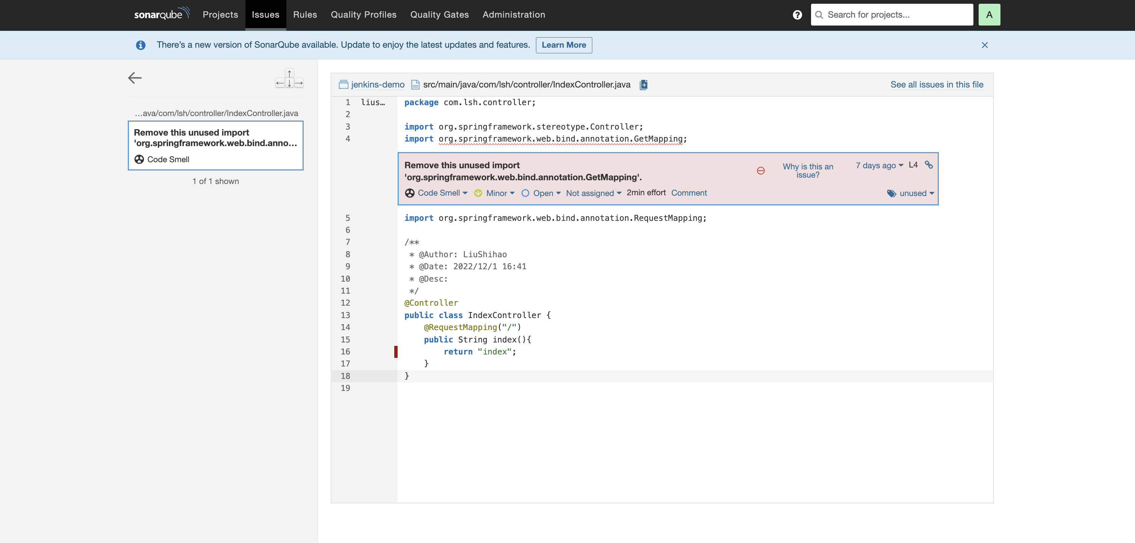Click the red coverage marker on line 16
The height and width of the screenshot is (543, 1135).
coord(396,351)
